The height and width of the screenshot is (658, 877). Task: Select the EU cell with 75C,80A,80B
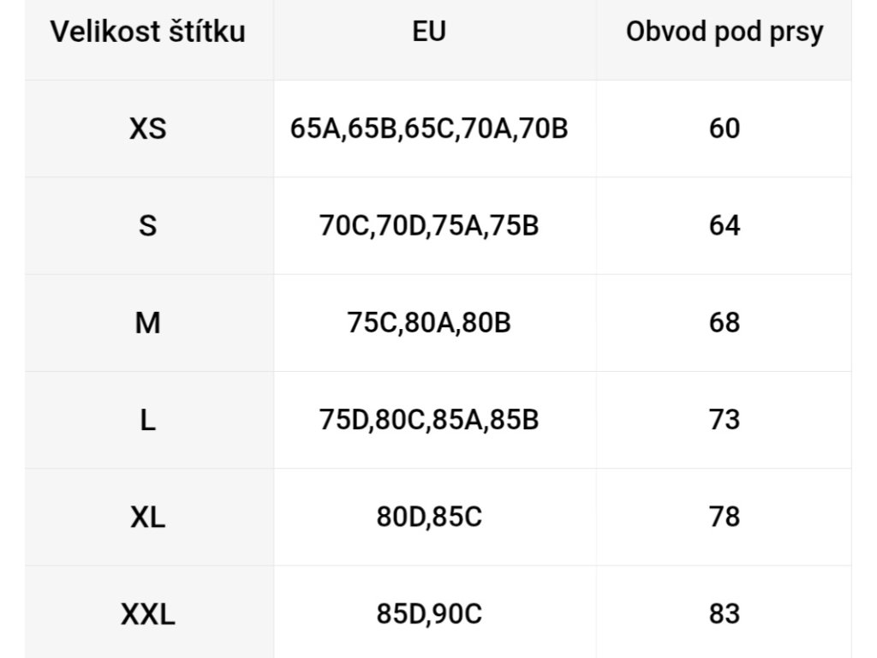[x=429, y=324]
